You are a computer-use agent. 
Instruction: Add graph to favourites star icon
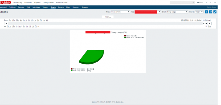point(206,12)
